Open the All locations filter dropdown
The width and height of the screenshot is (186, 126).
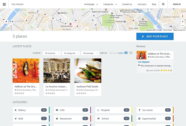coord(52,53)
